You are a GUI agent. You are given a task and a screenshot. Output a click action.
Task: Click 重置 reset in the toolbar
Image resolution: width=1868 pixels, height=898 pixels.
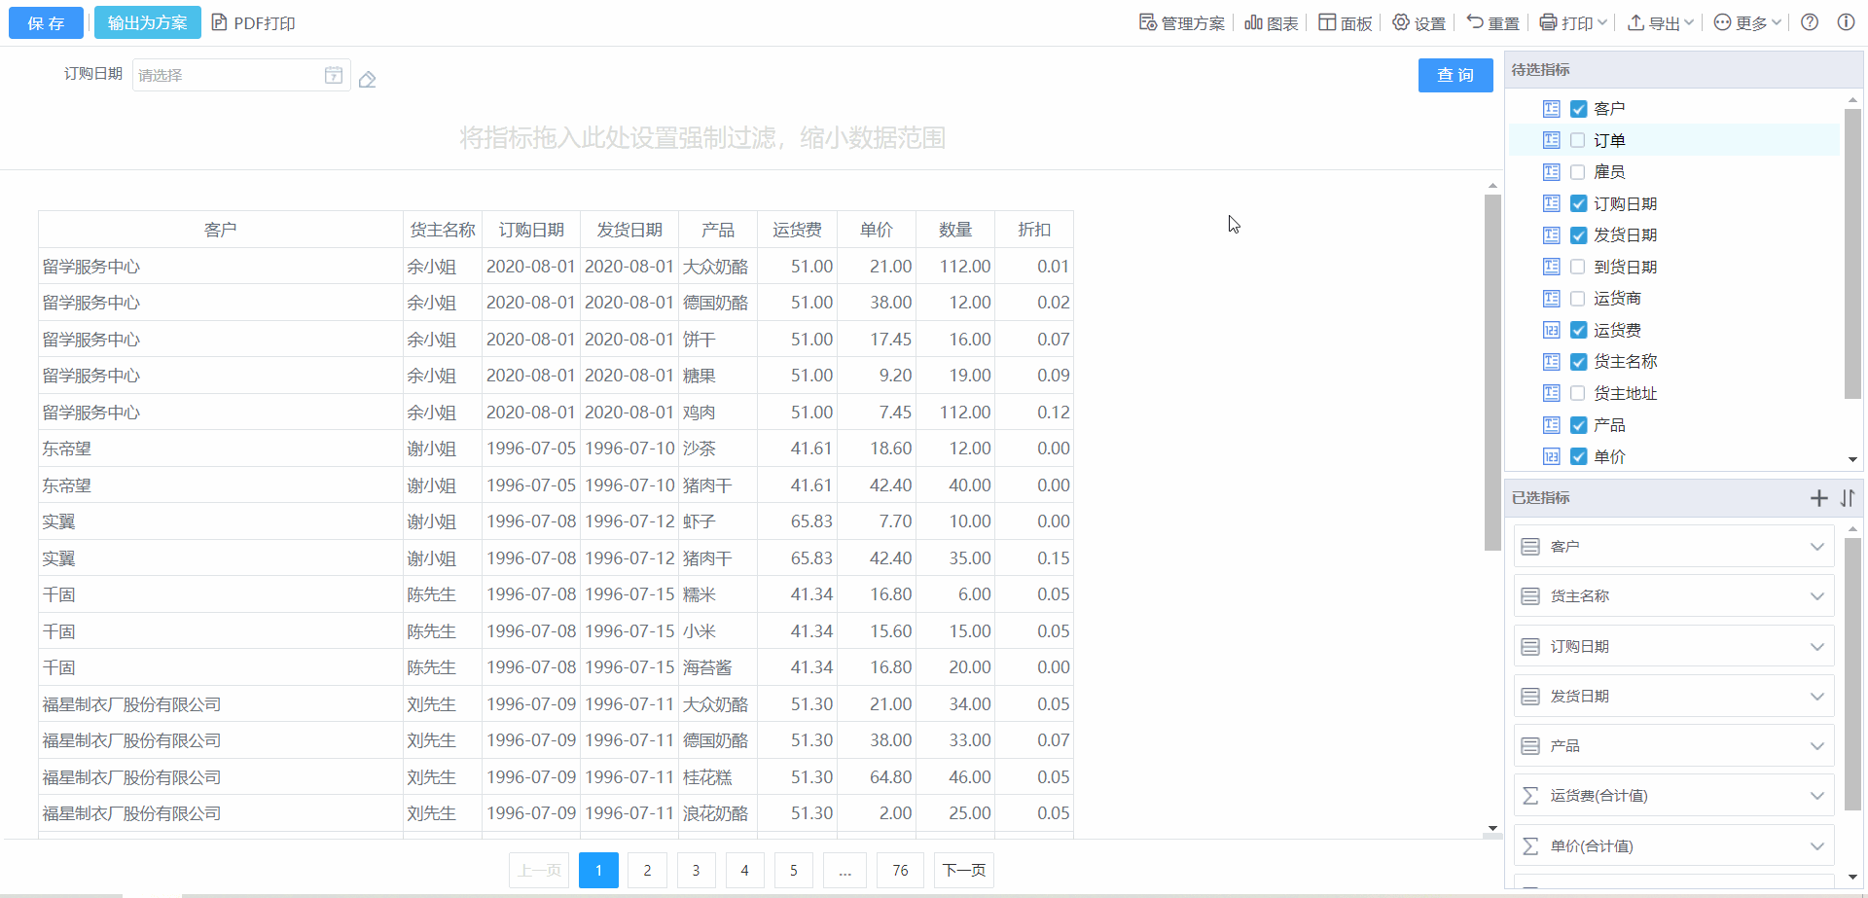[x=1492, y=23]
